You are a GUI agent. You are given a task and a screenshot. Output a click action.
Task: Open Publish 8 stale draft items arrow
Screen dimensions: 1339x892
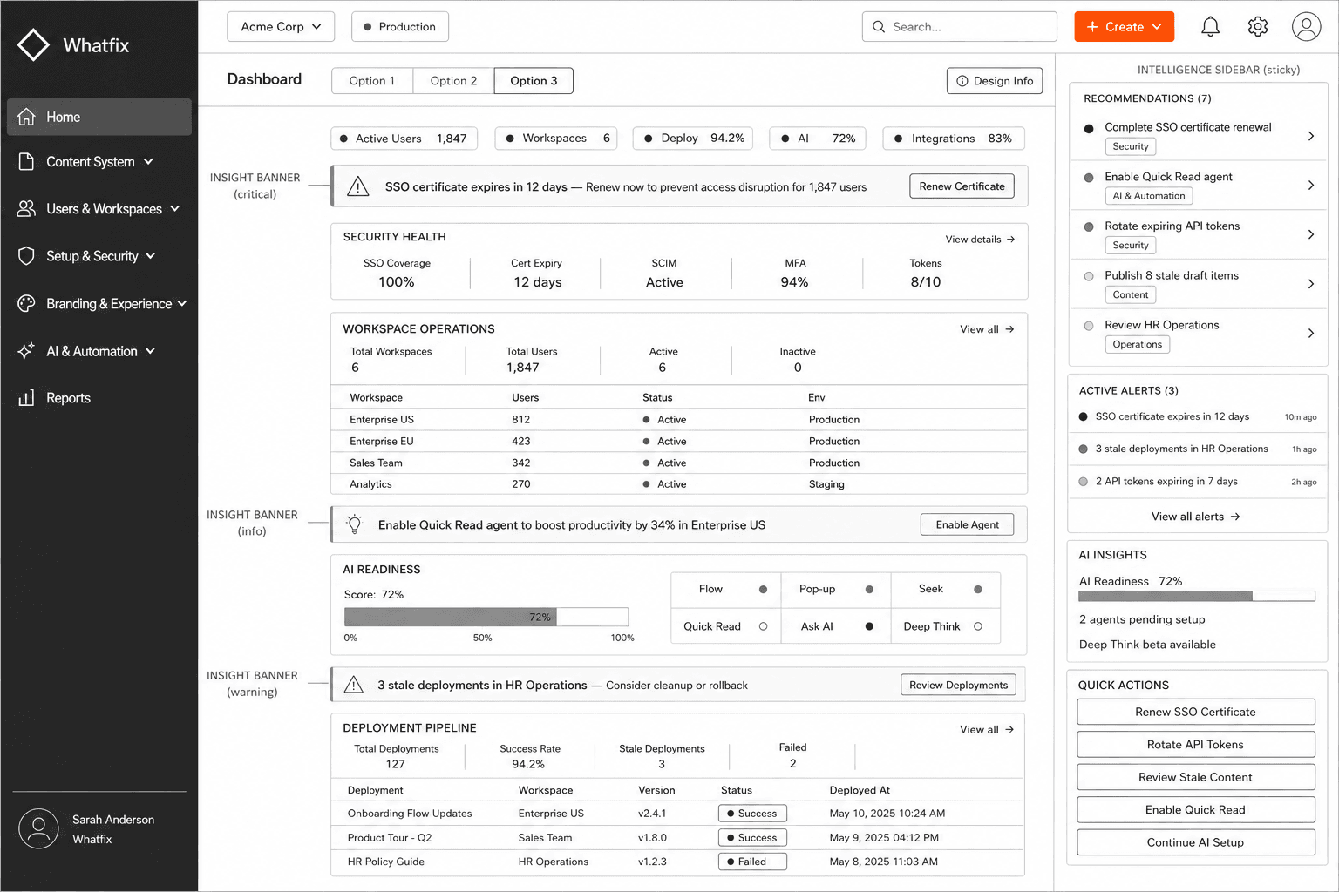pos(1311,284)
